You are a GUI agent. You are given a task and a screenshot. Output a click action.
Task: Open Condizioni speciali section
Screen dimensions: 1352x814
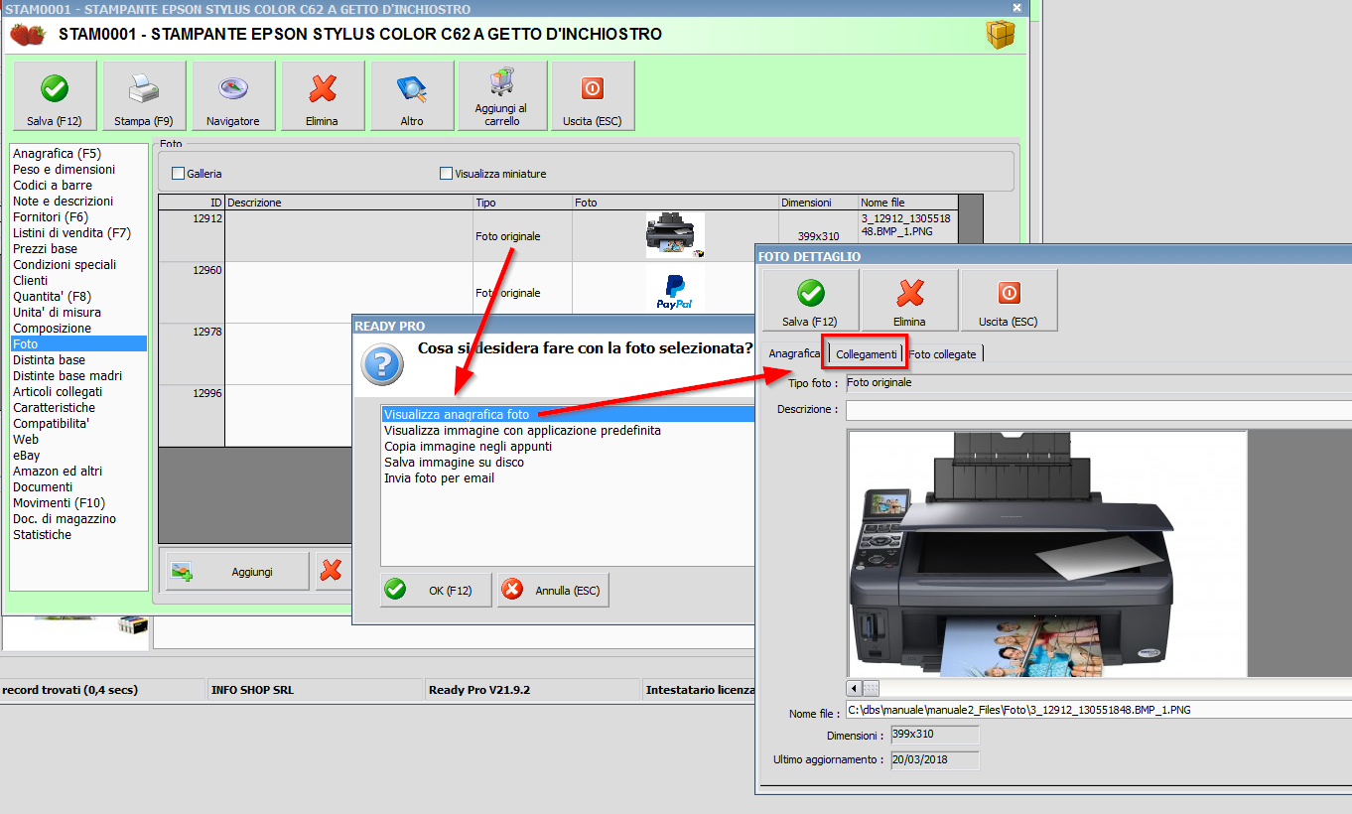78,265
